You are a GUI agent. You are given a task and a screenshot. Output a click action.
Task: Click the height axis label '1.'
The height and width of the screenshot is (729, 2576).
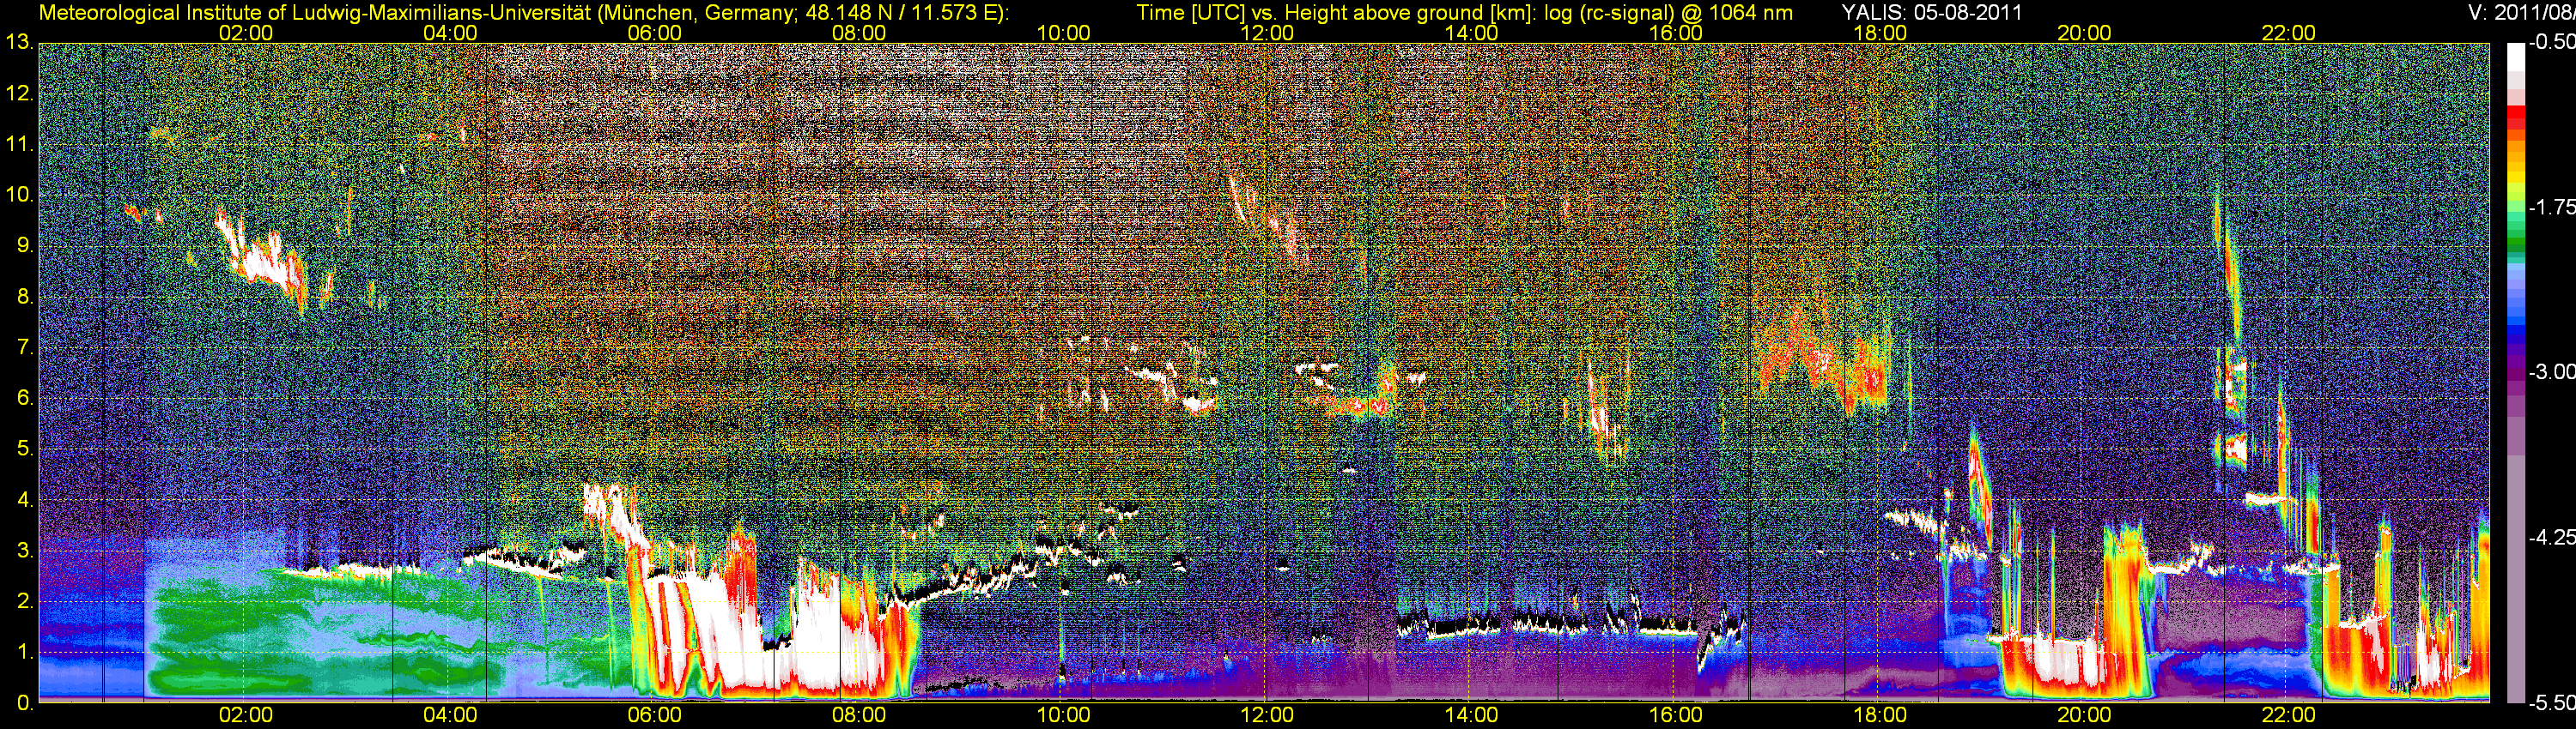point(25,652)
